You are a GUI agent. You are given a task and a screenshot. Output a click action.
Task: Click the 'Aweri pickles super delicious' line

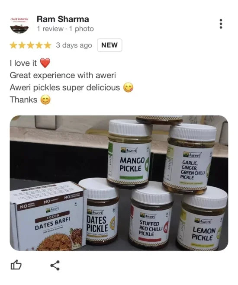(x=65, y=88)
